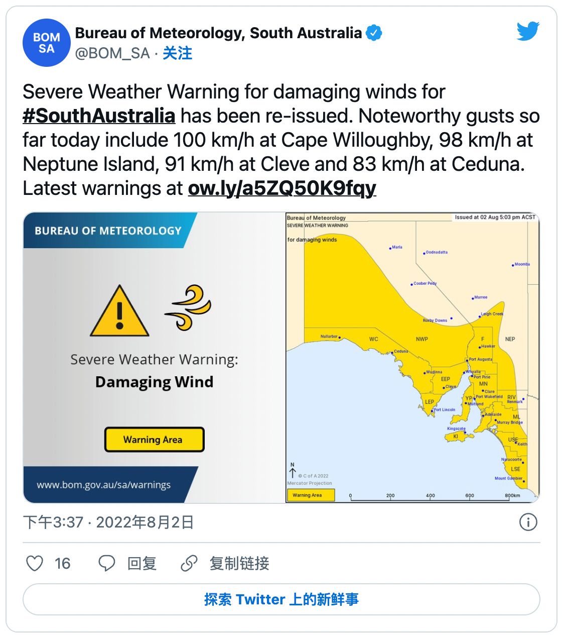Open the ow.ly warnings short link
563x635 pixels.
click(x=281, y=188)
